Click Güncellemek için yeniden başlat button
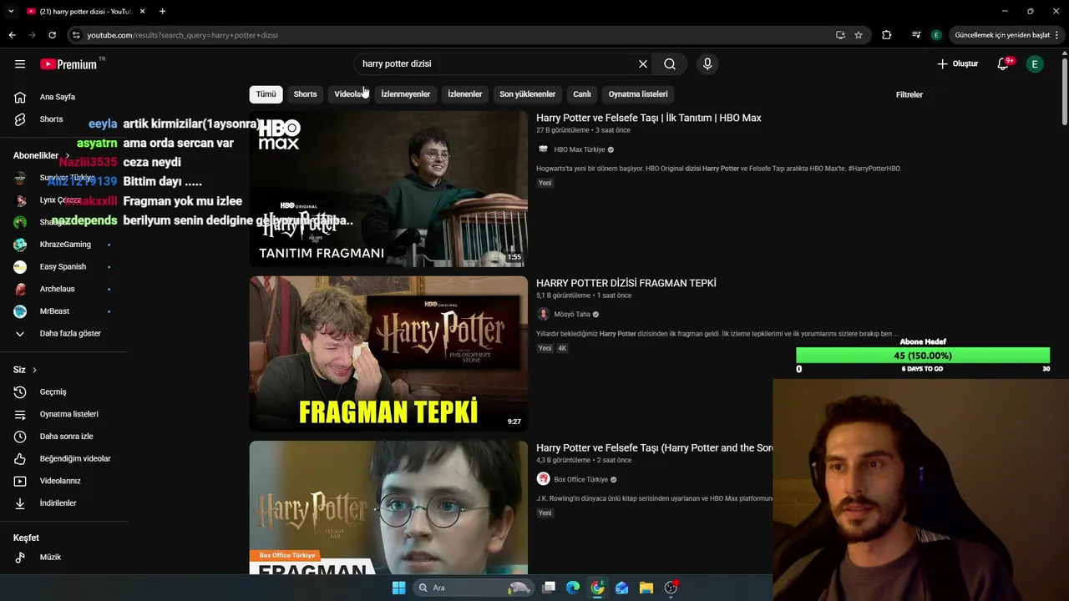Viewport: 1069px width, 601px height. (1002, 35)
